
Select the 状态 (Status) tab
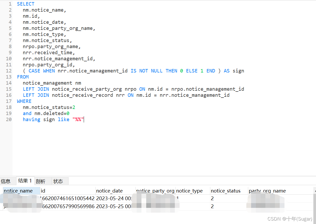click(59, 181)
